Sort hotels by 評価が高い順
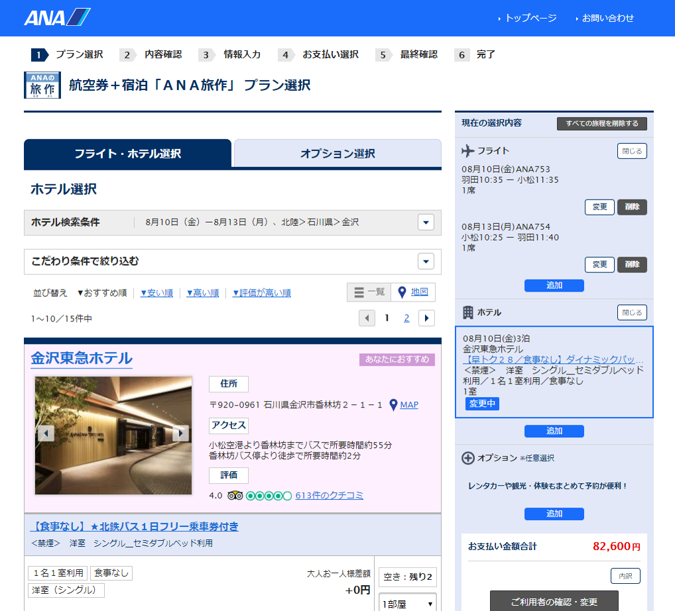The height and width of the screenshot is (611, 675). [261, 293]
